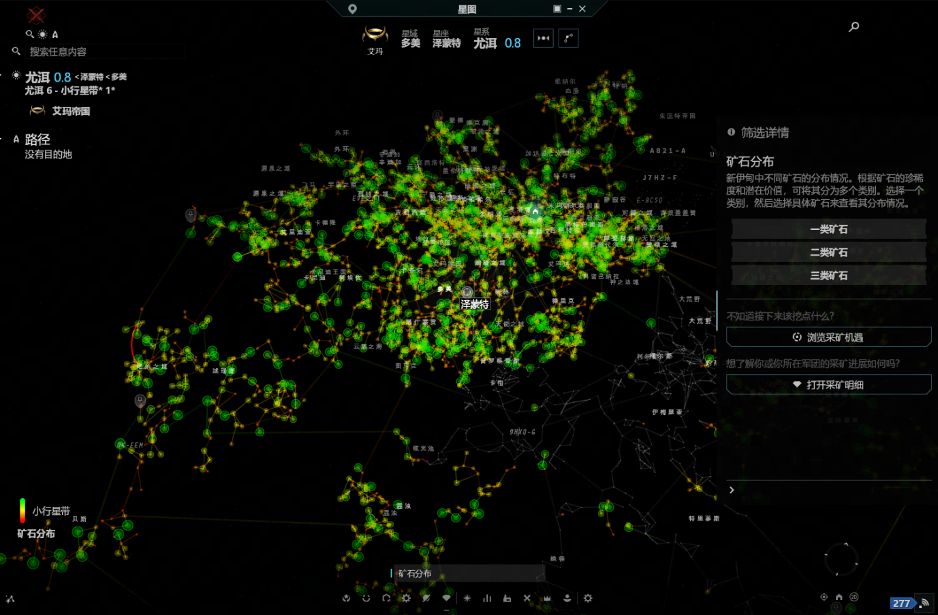The image size is (938, 615).
Task: Open mining ledger via 打开采矿明细
Action: pos(828,385)
